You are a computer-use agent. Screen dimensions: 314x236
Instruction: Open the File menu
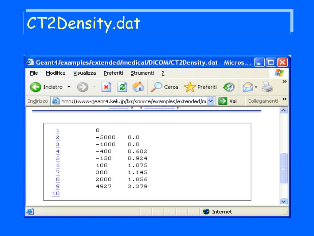pos(34,73)
